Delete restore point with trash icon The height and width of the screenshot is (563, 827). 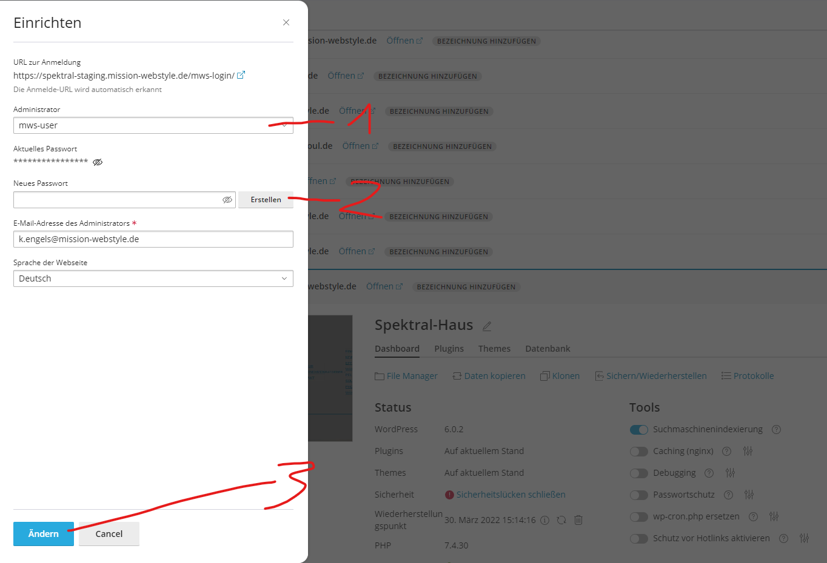point(578,520)
